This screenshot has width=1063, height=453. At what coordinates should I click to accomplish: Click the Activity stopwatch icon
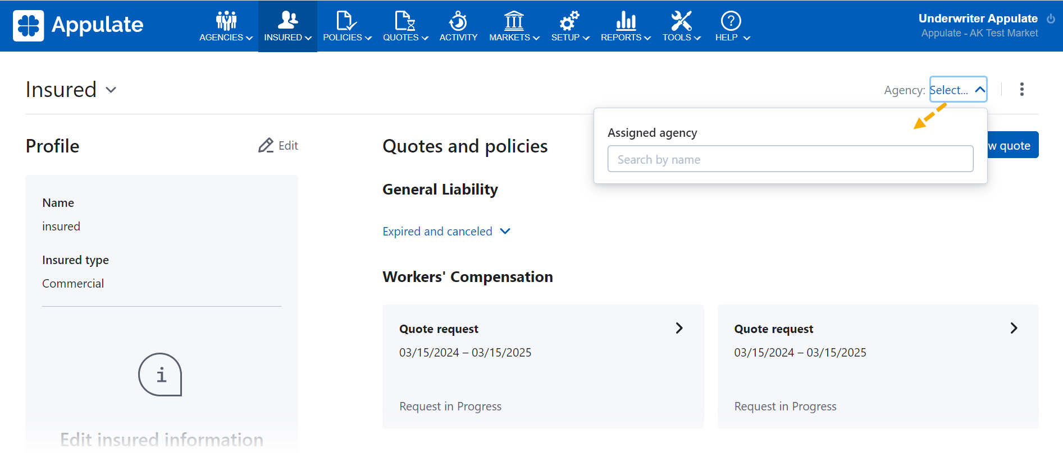458,21
